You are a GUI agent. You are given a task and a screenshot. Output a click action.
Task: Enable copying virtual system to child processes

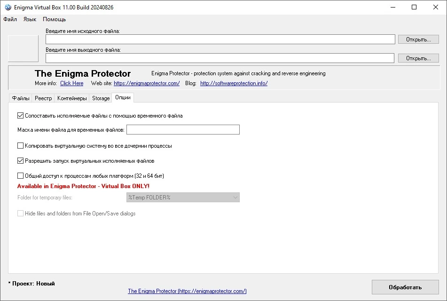click(20, 145)
